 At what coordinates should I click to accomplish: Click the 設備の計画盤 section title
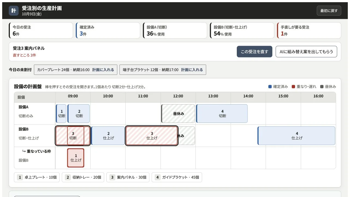28,86
